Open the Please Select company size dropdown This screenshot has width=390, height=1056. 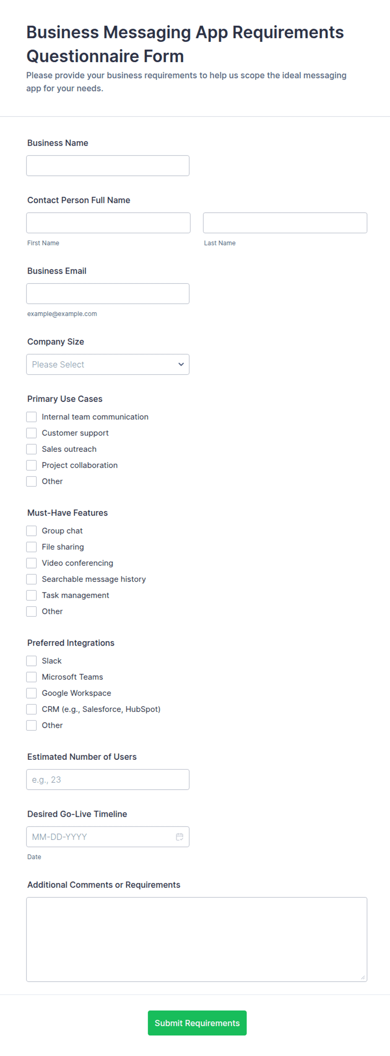tap(108, 364)
